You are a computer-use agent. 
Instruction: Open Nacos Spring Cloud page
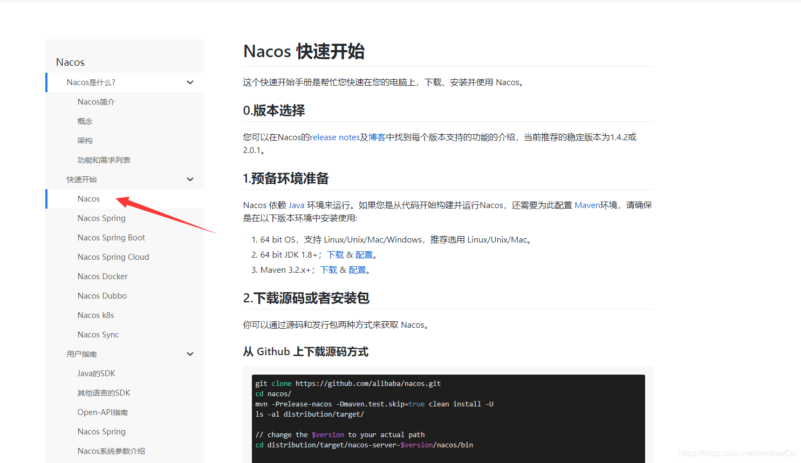[x=113, y=257]
